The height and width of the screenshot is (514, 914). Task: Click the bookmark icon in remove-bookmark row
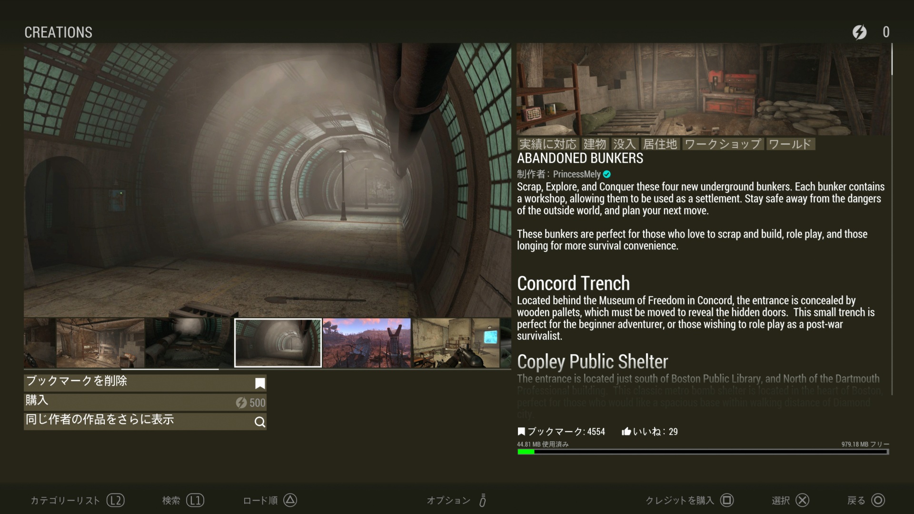(260, 384)
